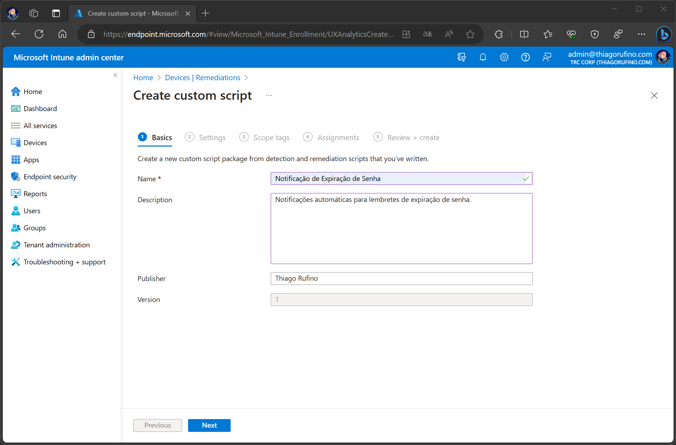Open the shield security icon in toolbar
676x445 pixels.
click(595, 34)
